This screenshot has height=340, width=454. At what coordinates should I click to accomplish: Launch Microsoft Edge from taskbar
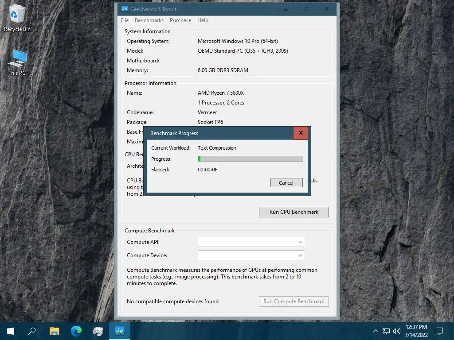coord(76,331)
